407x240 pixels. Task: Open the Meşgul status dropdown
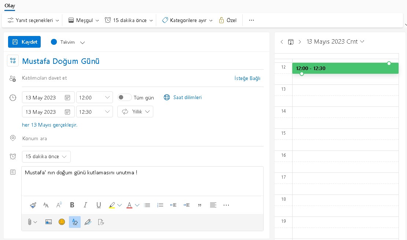point(83,20)
